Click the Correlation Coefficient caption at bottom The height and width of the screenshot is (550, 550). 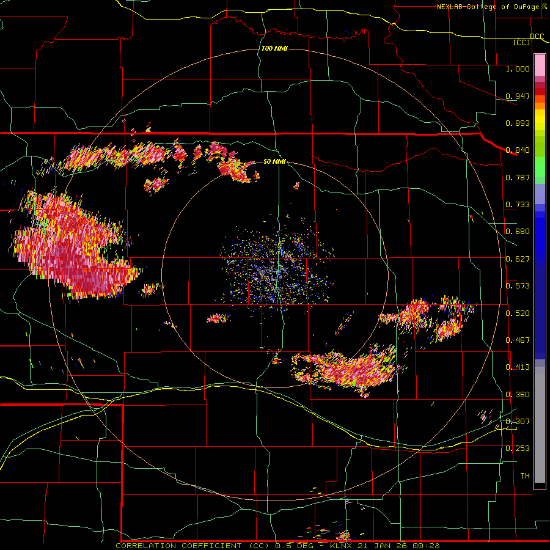point(277,546)
